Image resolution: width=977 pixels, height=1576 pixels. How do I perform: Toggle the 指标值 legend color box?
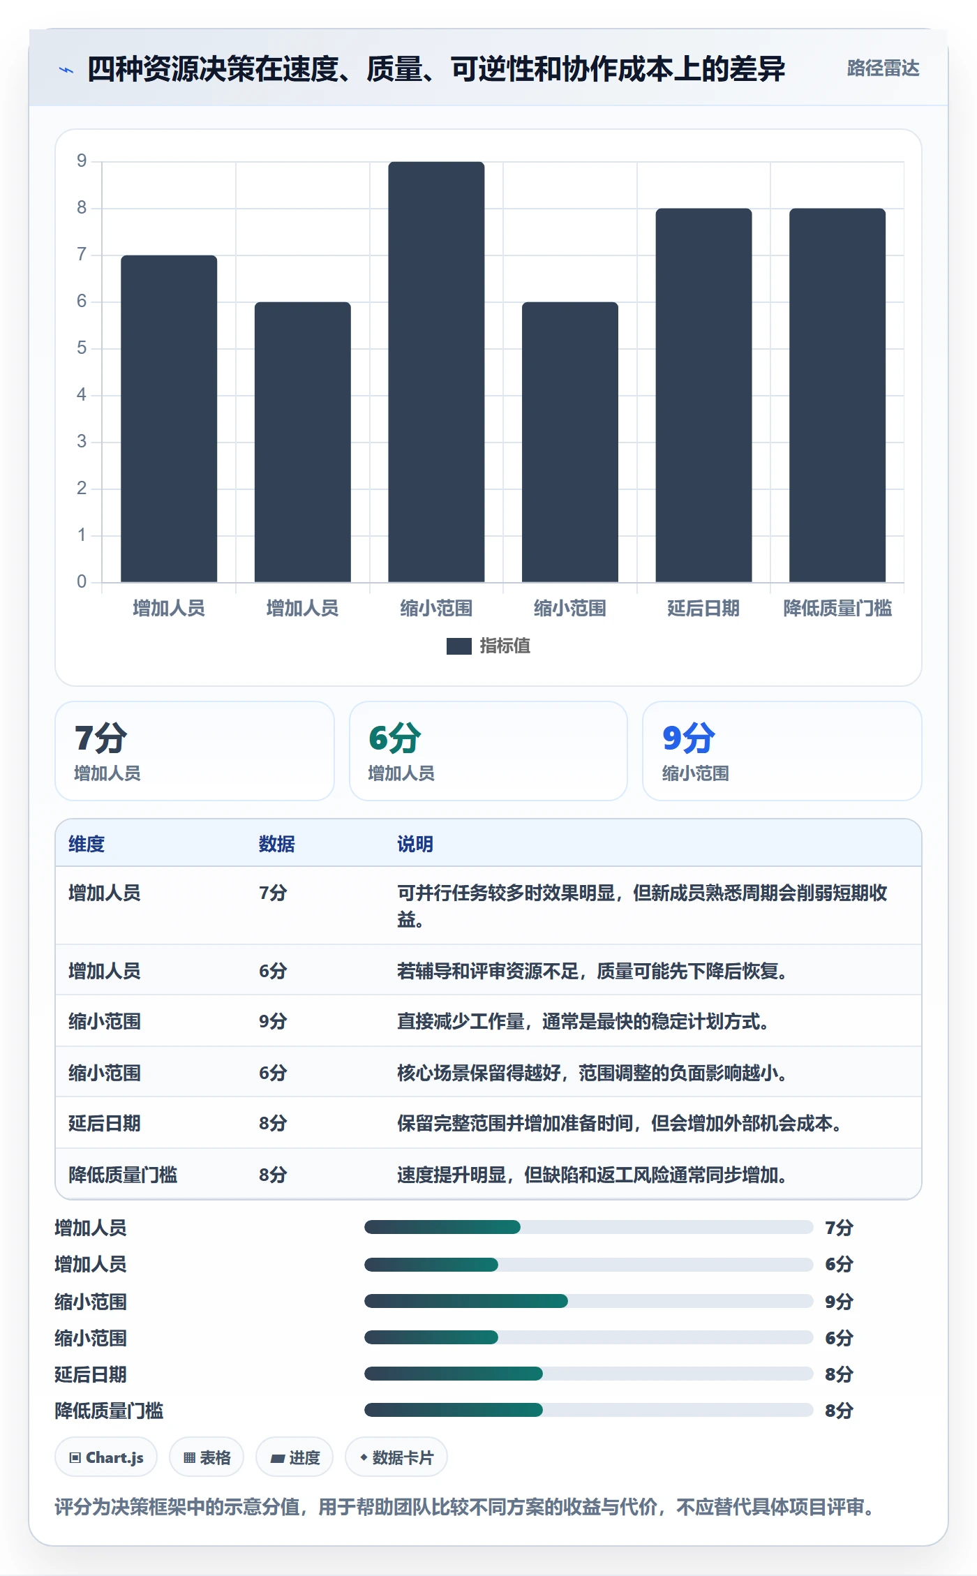[458, 646]
